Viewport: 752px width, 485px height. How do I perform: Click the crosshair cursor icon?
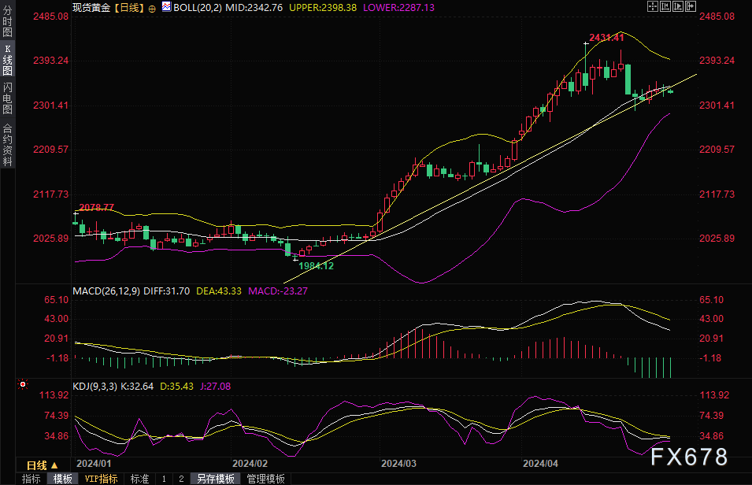[x=651, y=6]
